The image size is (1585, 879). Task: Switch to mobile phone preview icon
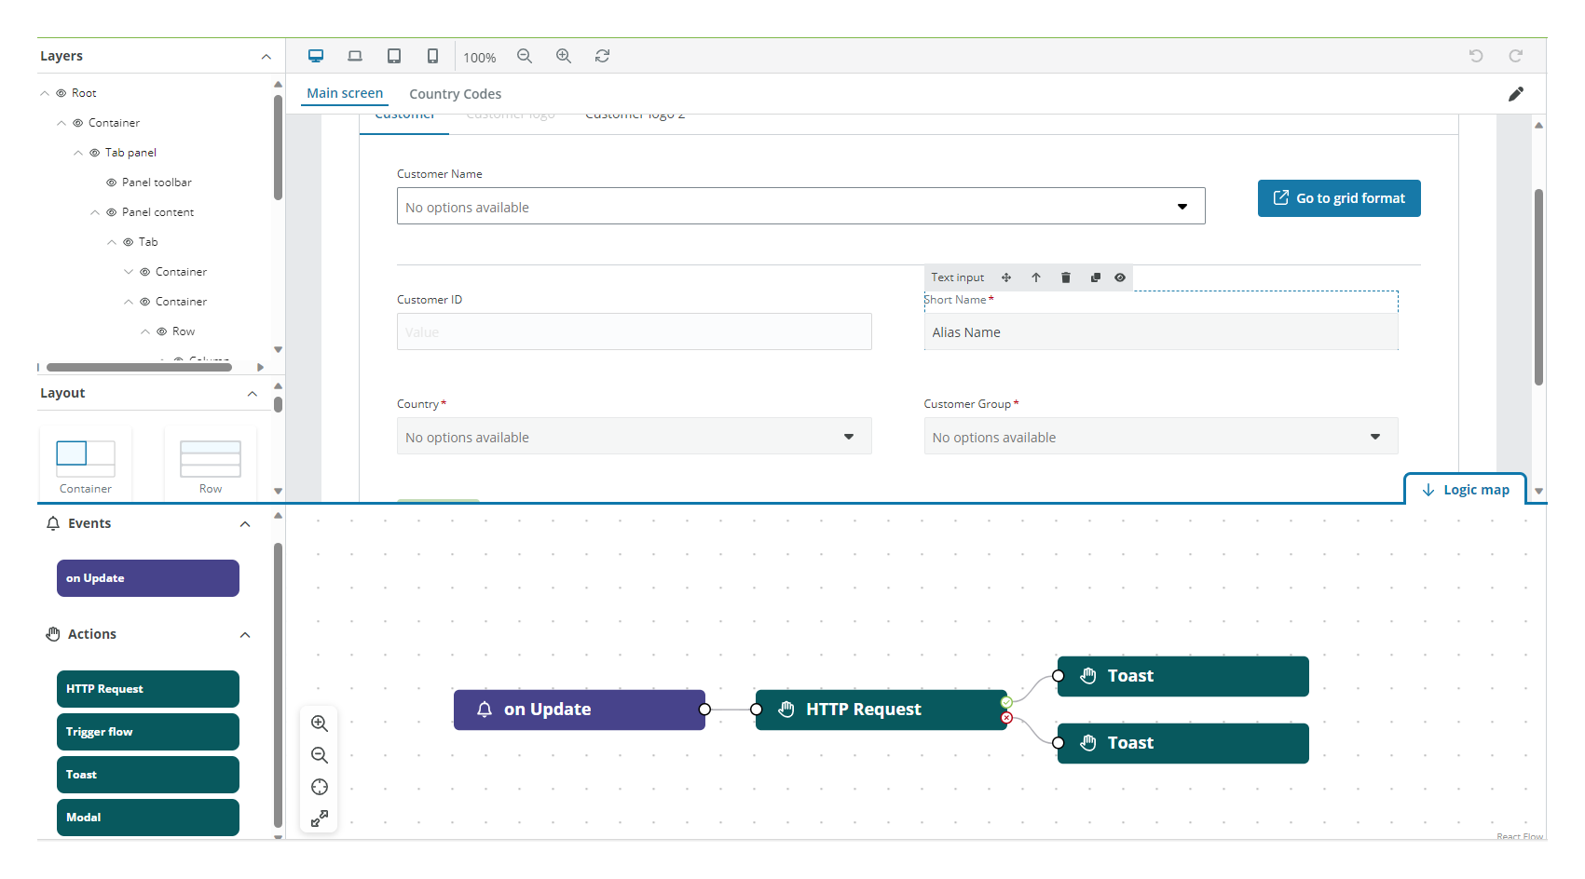432,56
